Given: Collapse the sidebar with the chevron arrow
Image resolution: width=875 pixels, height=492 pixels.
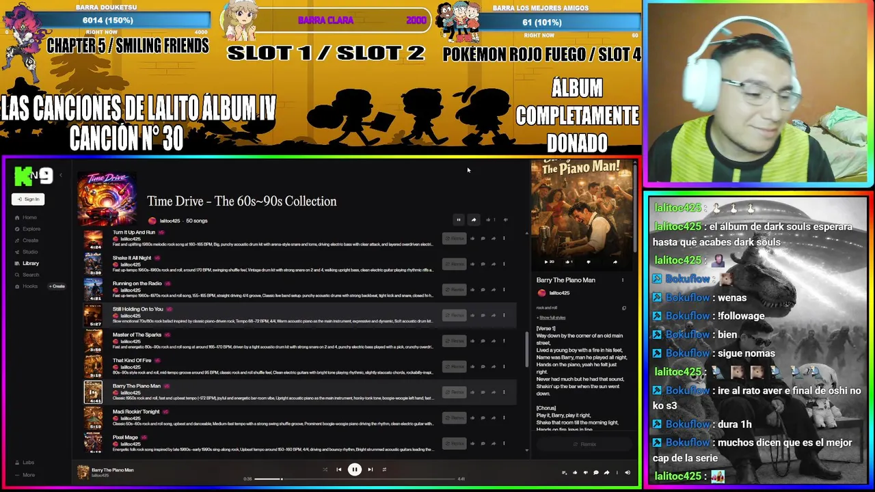Looking at the screenshot, I should click(60, 176).
